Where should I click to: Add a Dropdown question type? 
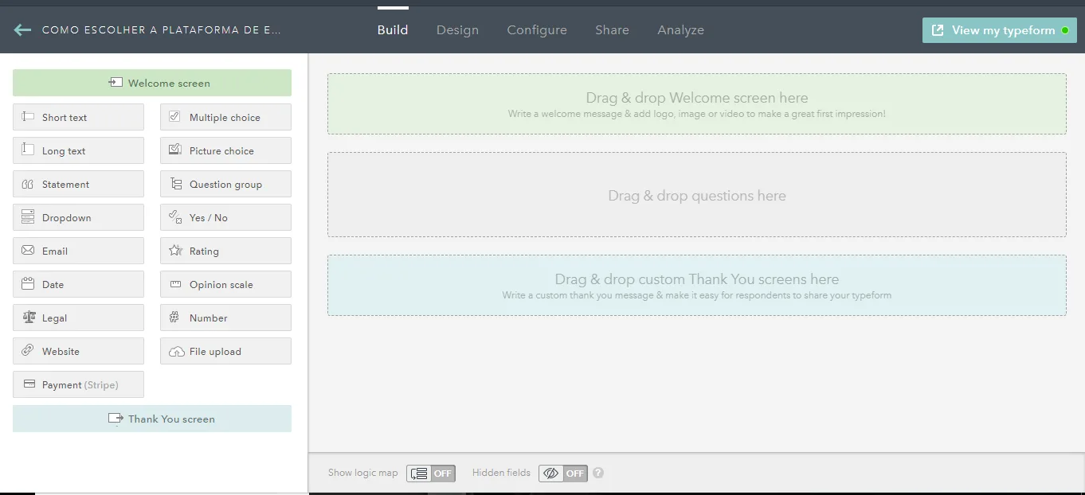point(78,217)
